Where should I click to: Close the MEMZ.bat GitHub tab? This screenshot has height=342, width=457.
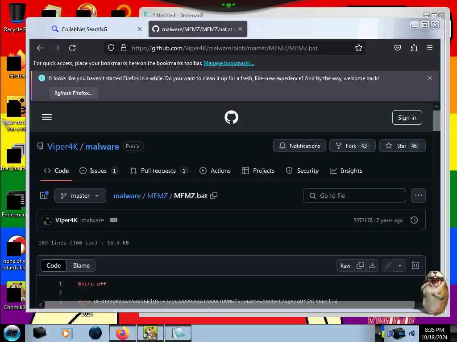point(240,29)
